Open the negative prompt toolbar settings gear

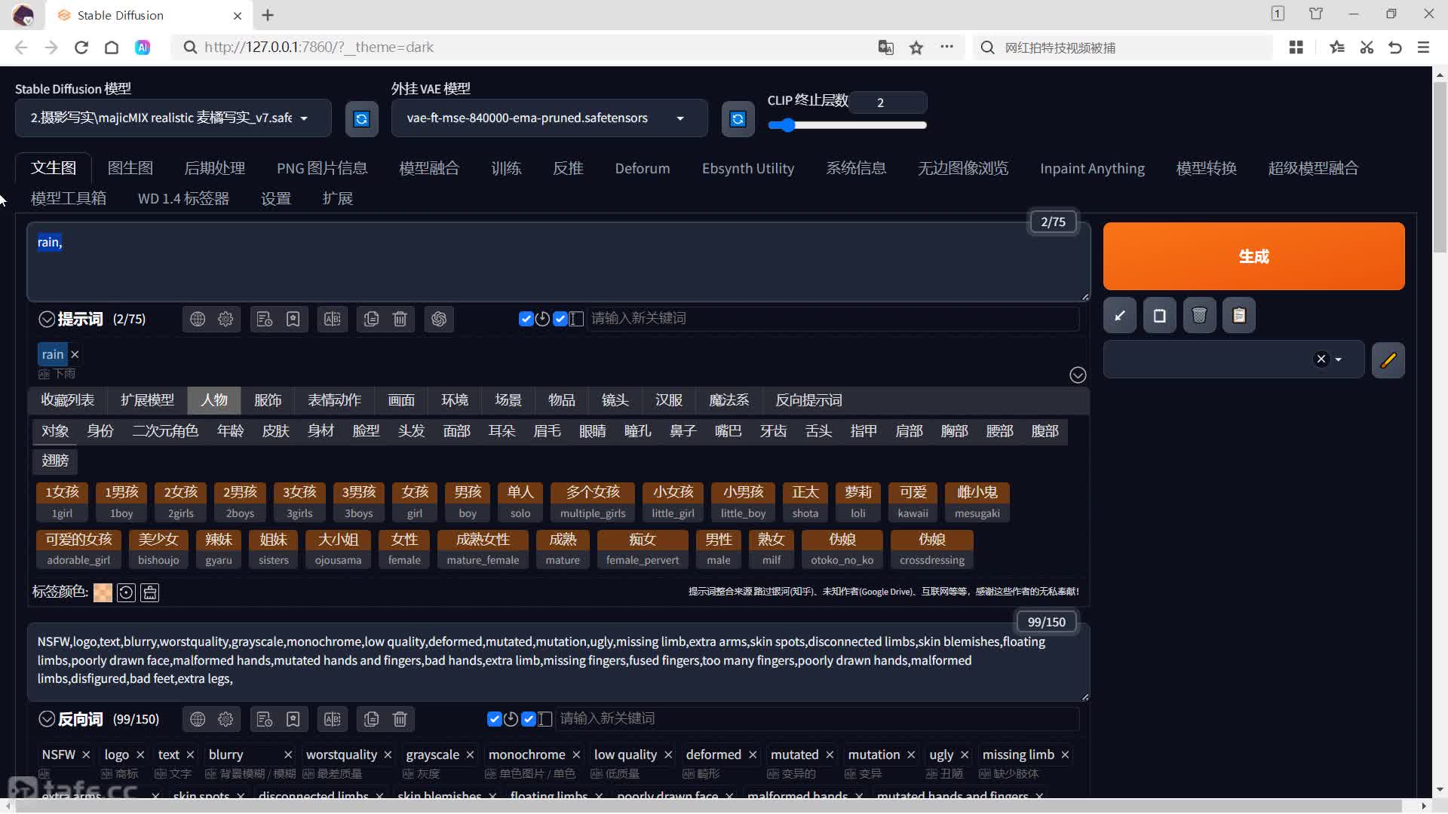[225, 719]
